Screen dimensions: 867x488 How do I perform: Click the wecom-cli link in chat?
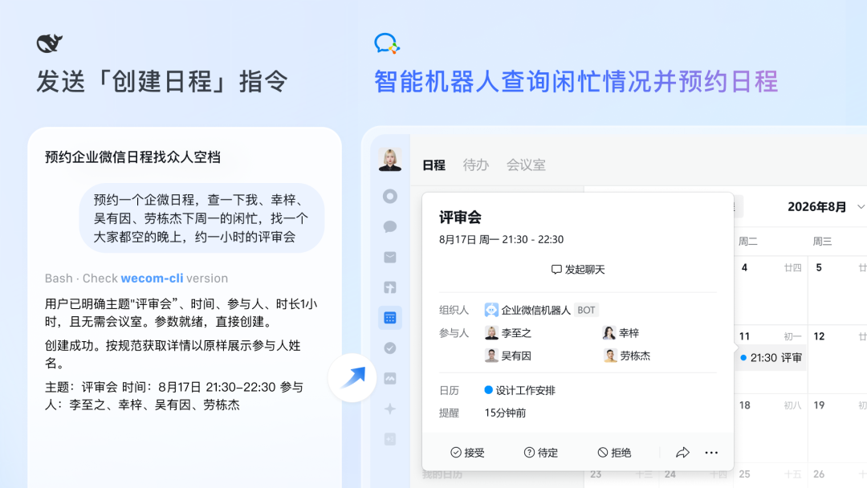click(152, 278)
